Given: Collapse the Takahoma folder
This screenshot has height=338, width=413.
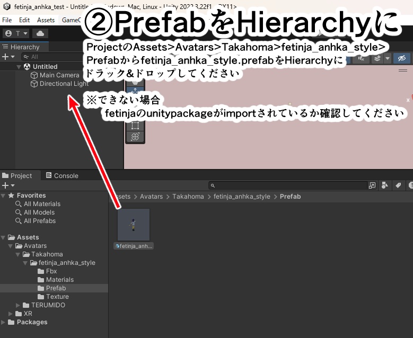Looking at the screenshot, I should point(18,254).
